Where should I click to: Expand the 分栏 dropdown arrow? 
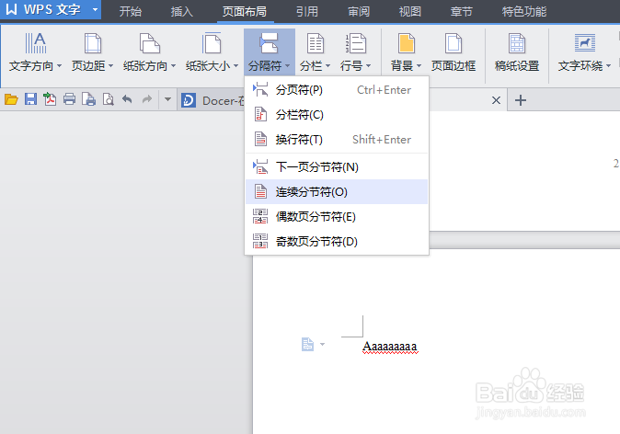pyautogui.click(x=327, y=65)
